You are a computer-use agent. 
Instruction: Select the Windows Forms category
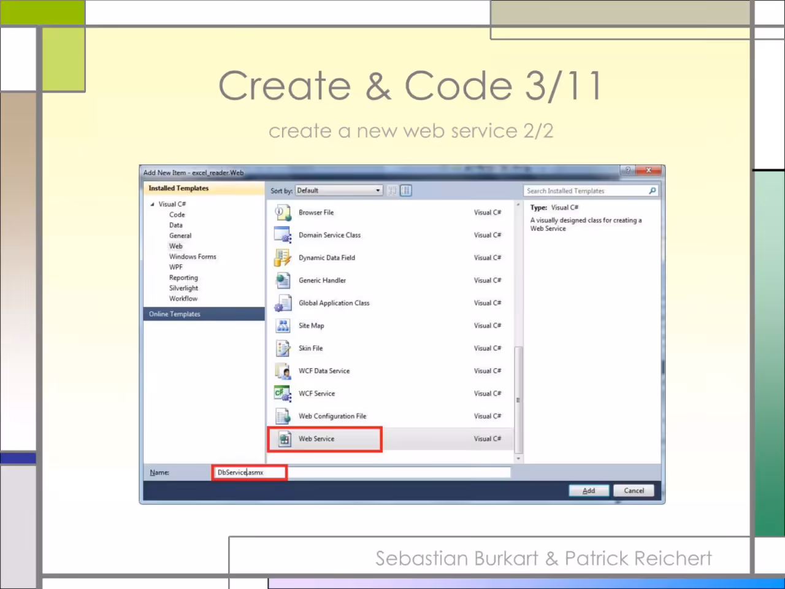pos(193,256)
